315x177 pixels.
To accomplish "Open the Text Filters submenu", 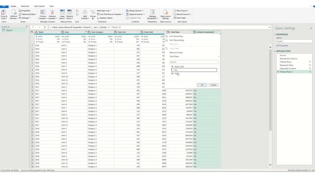I will [x=174, y=57].
